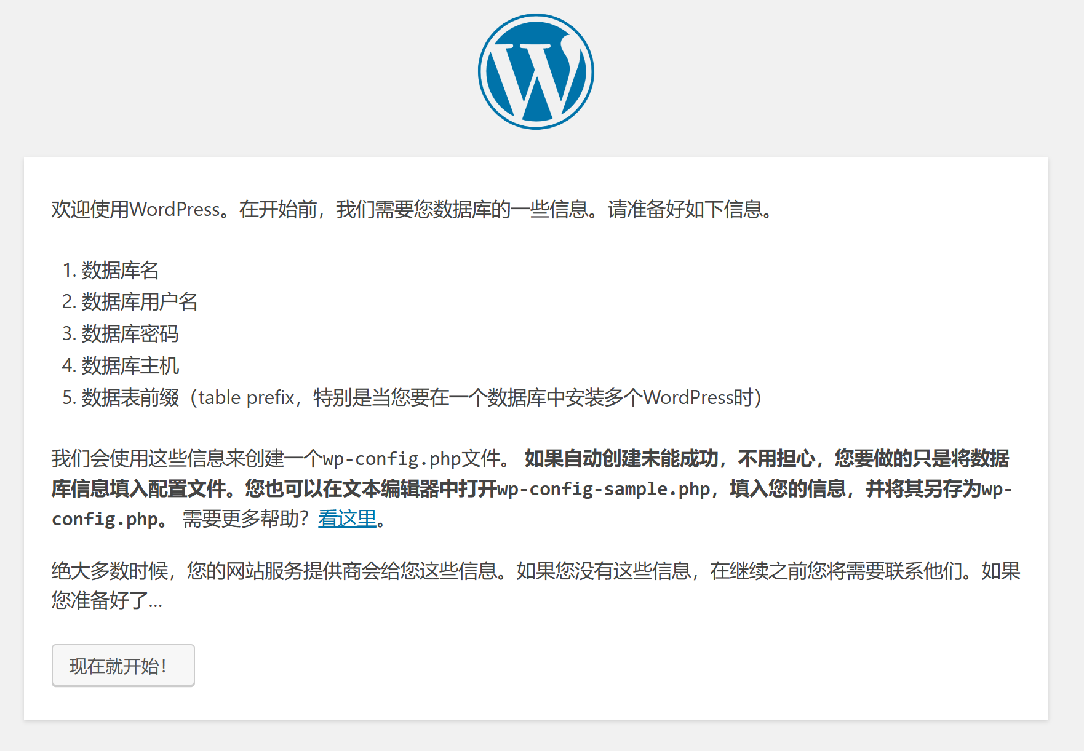Click the list item 数据库名
The width and height of the screenshot is (1084, 751).
point(120,270)
